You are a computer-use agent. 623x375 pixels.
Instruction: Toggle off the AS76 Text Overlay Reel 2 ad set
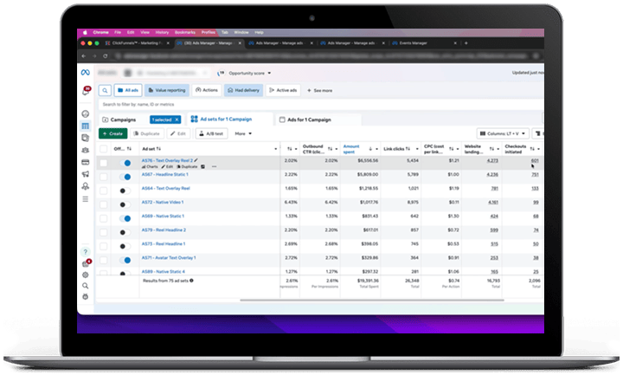[126, 163]
